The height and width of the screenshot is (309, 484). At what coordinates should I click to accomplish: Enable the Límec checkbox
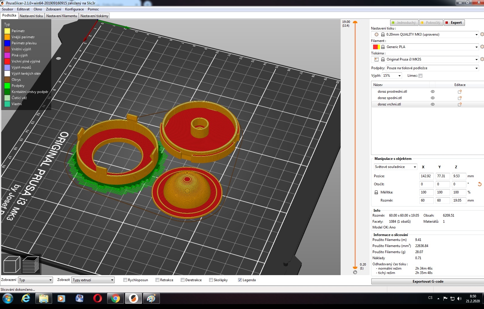pos(421,76)
